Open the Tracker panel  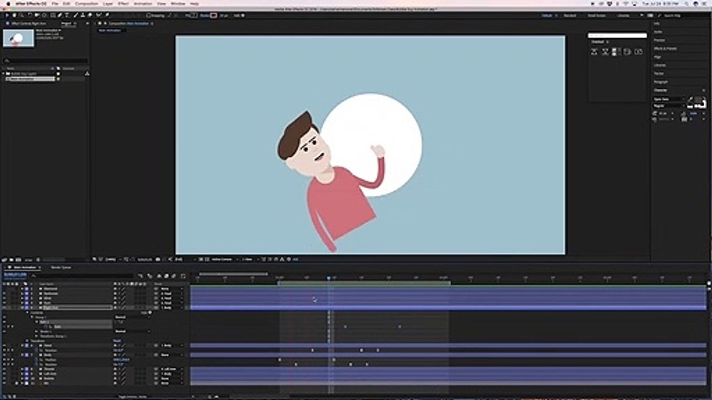659,73
